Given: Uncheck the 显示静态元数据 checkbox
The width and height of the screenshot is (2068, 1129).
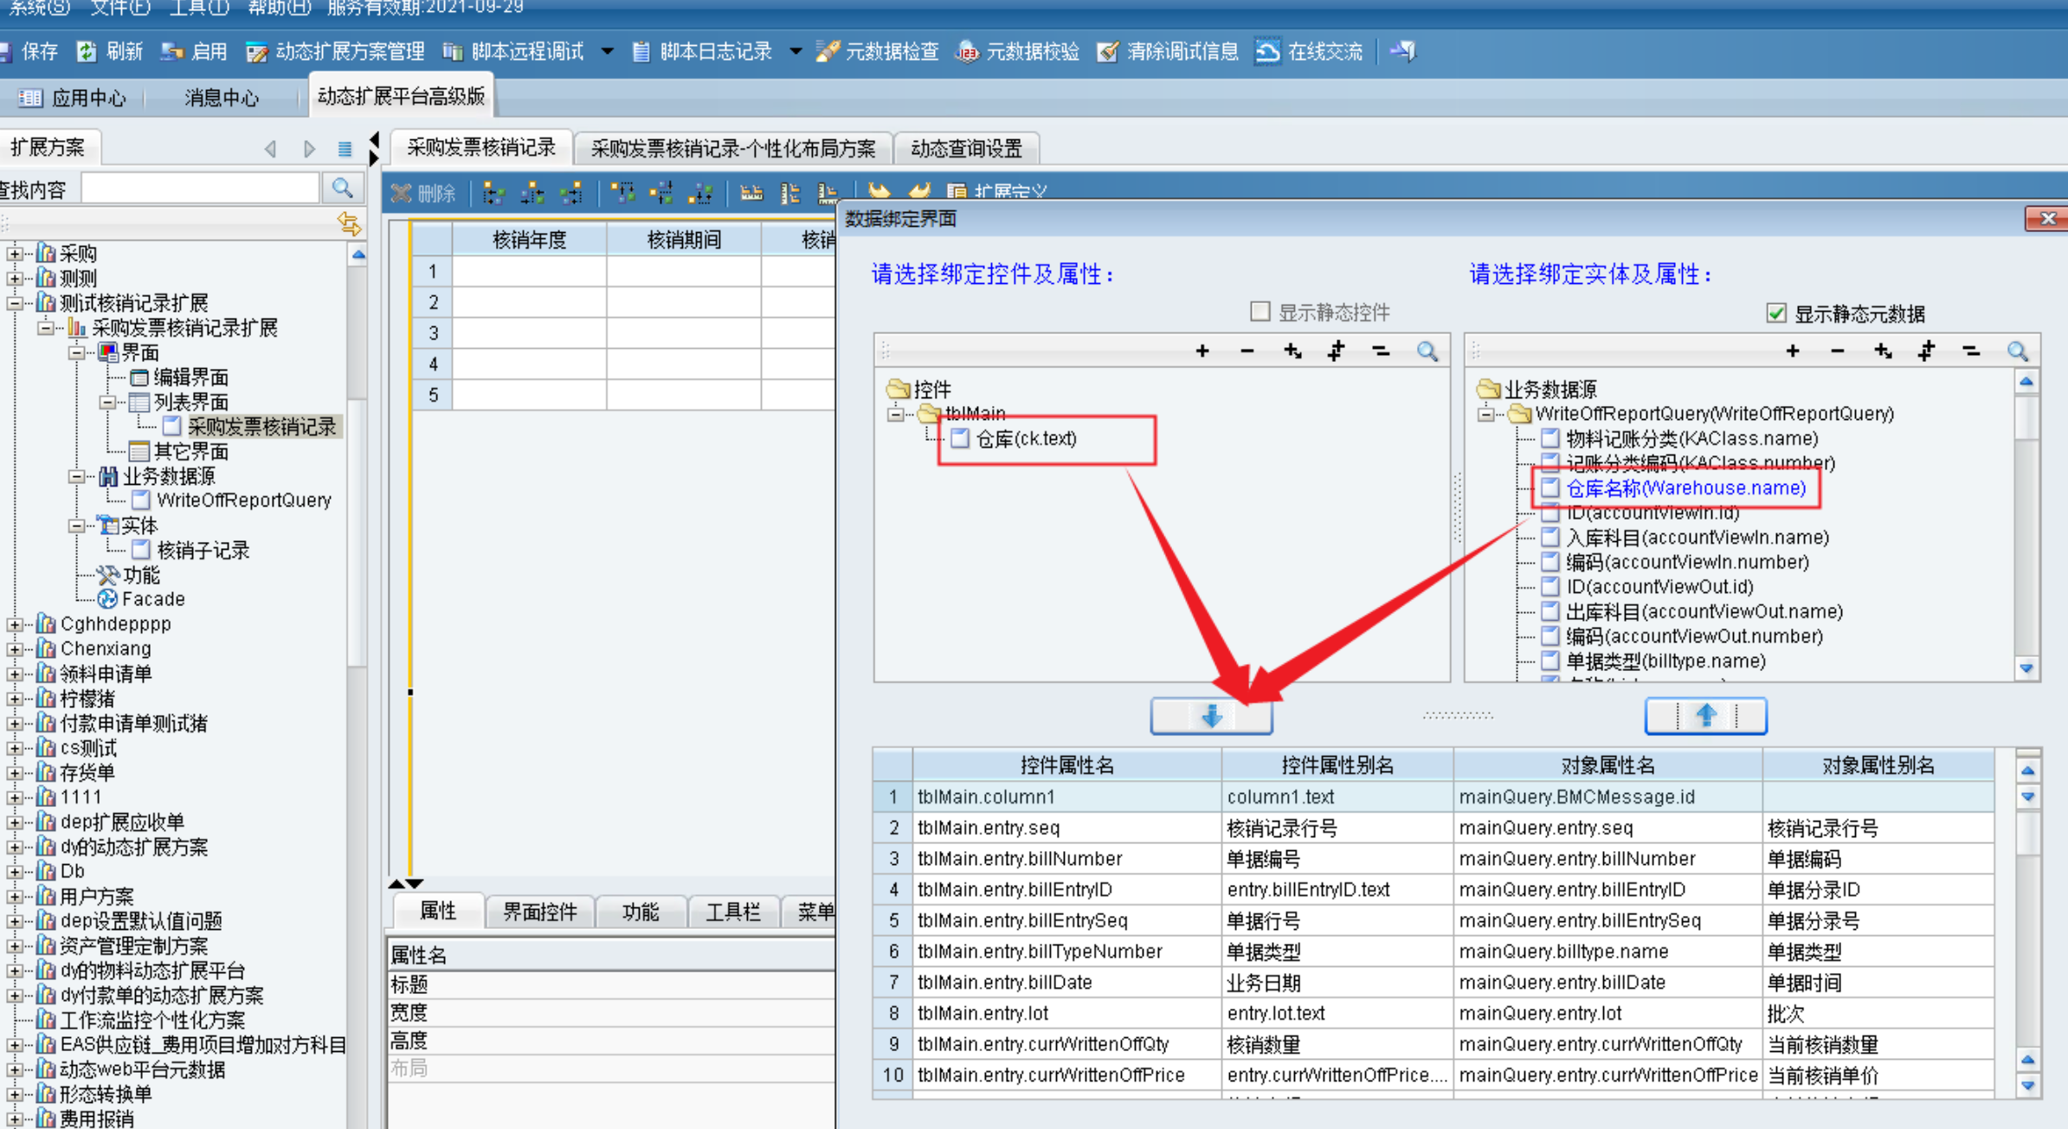Looking at the screenshot, I should point(1775,313).
